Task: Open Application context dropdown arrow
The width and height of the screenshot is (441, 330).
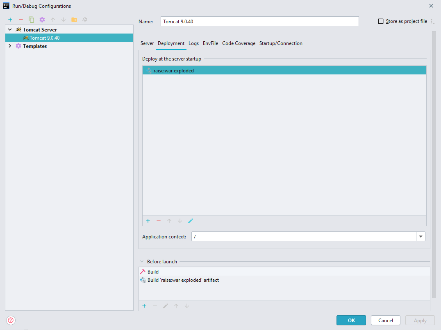Action: [421, 236]
